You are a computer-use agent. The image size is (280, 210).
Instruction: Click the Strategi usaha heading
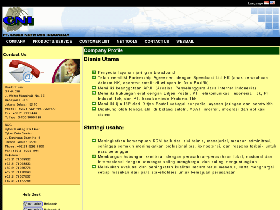(104, 128)
